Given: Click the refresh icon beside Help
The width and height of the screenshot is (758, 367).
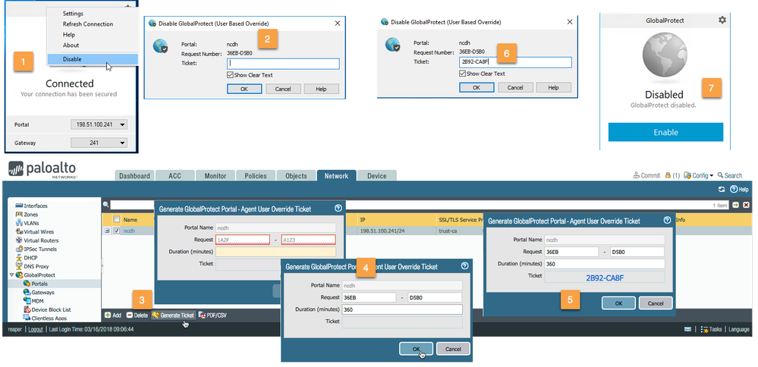Looking at the screenshot, I should click(722, 190).
